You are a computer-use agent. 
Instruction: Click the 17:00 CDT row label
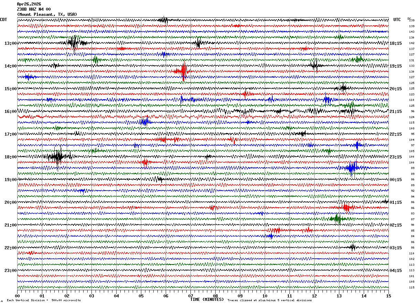click(10, 134)
